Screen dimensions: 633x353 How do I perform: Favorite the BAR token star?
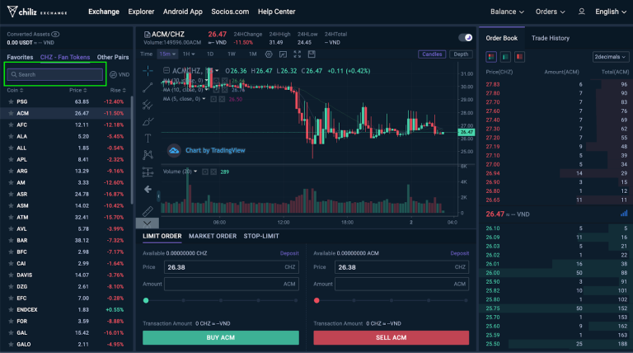tap(11, 240)
